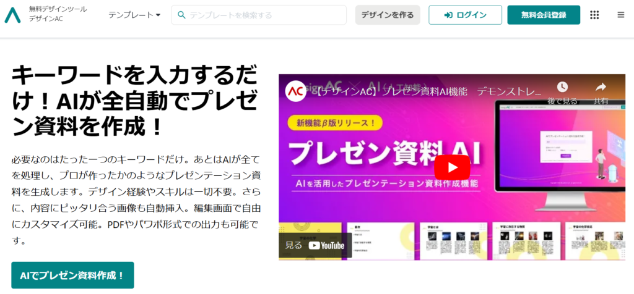Play the YouTube video

(x=452, y=167)
